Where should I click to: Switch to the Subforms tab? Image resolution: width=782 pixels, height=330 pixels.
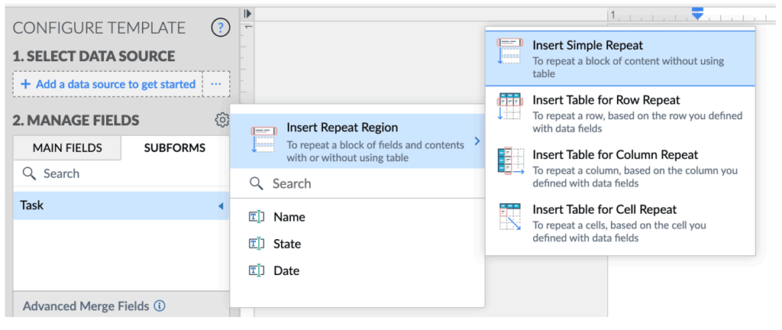[x=175, y=147]
